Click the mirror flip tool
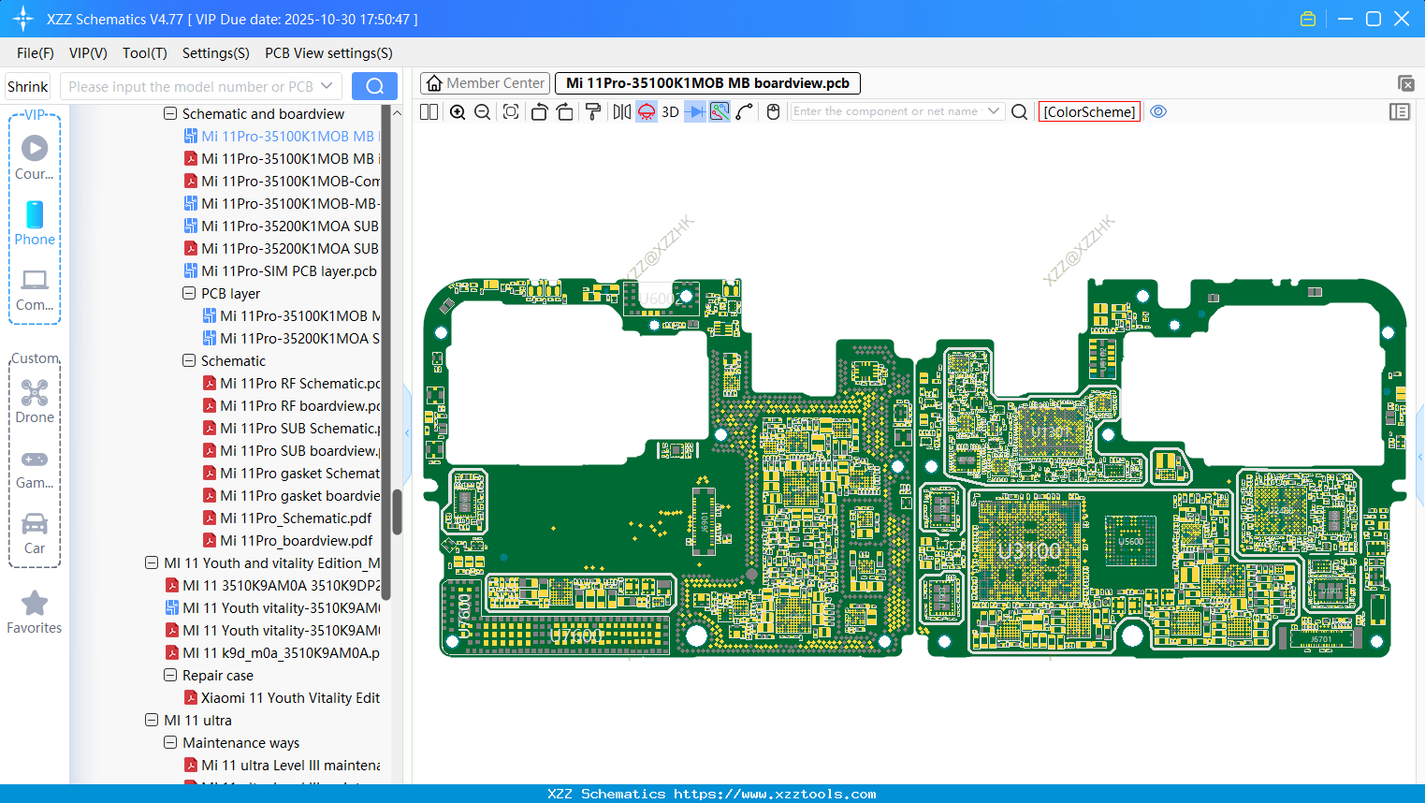 [621, 111]
